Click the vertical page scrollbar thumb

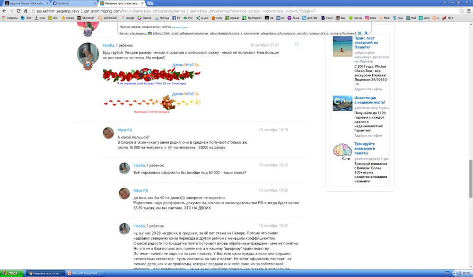[471, 179]
